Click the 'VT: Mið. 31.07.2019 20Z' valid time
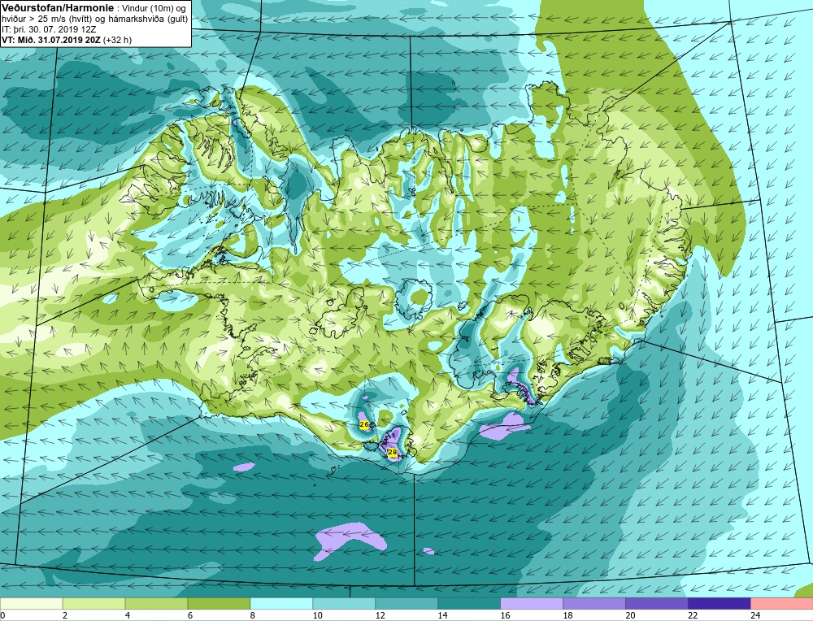Viewport: 813px width, 621px height. [x=51, y=39]
